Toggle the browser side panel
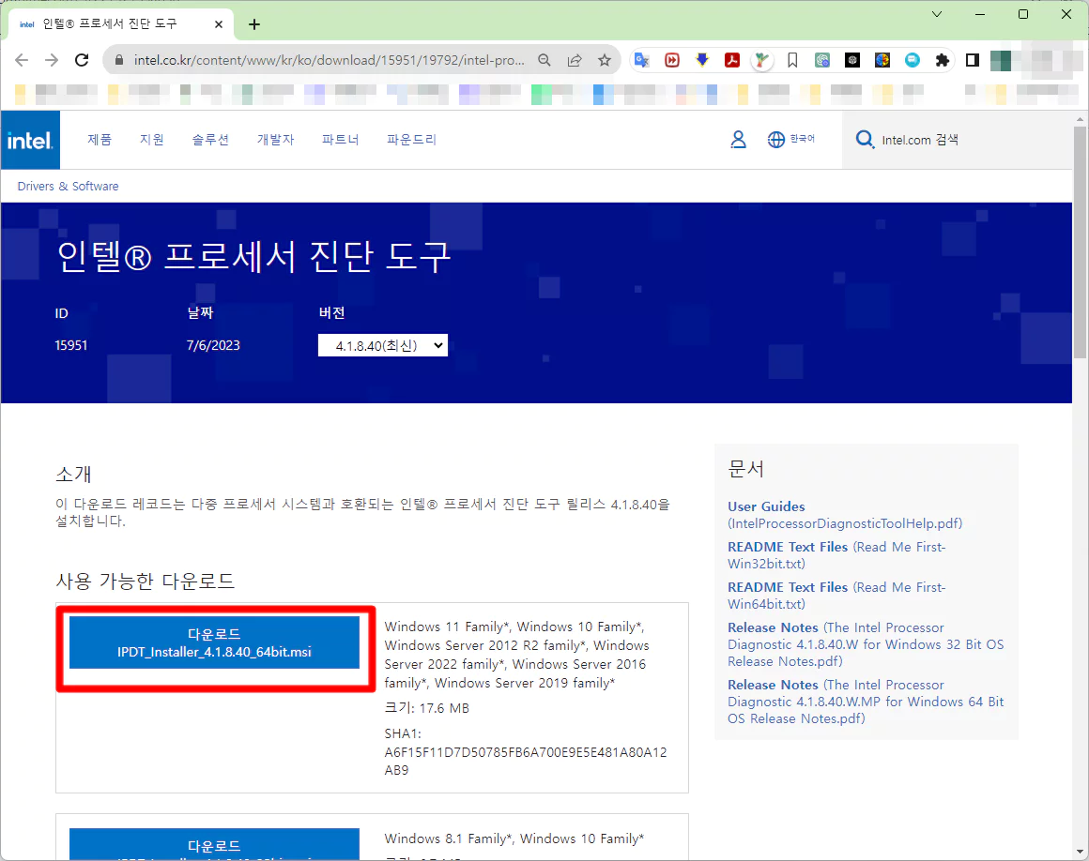The width and height of the screenshot is (1089, 861). pyautogui.click(x=973, y=60)
